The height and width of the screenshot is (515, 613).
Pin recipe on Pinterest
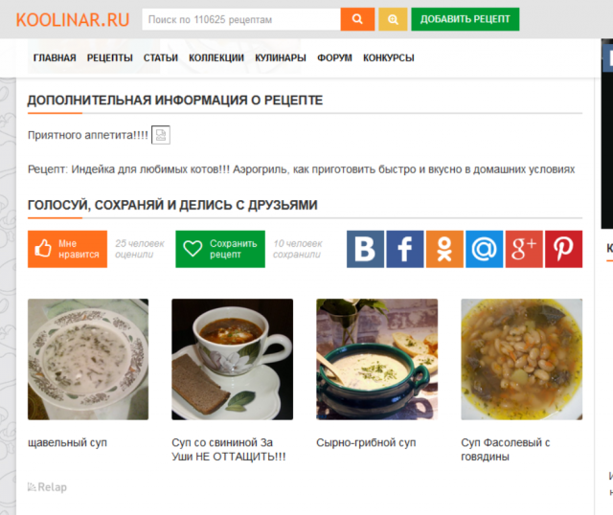point(563,249)
